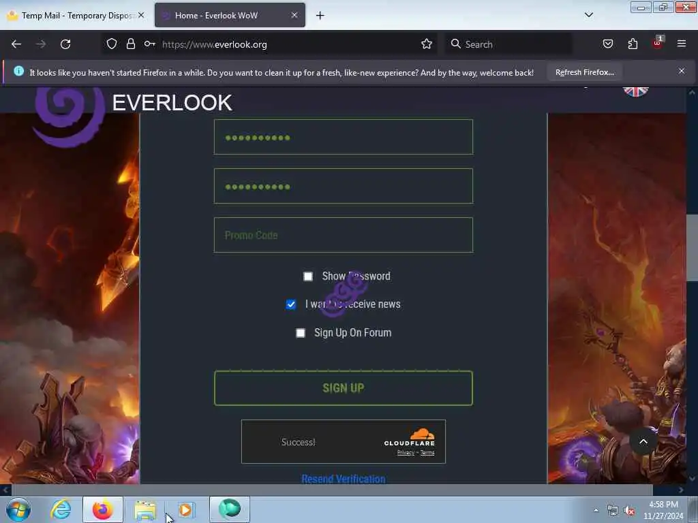Reload the Everlook page
The image size is (698, 523).
click(65, 44)
